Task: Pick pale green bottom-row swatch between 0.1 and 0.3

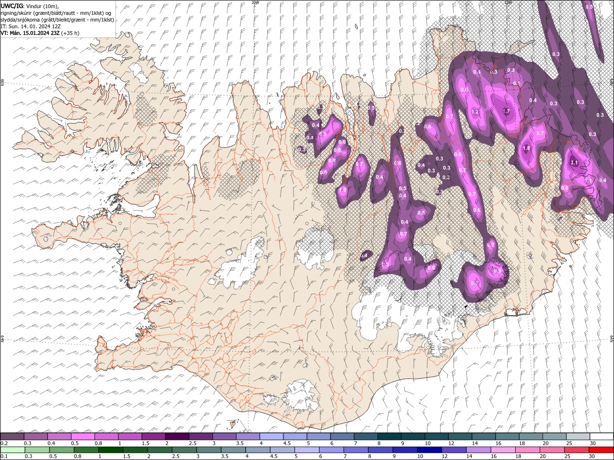Action: click(x=12, y=450)
